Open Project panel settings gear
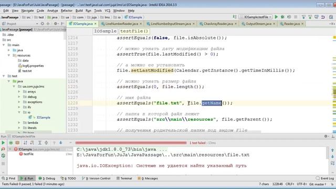Image resolution: width=336 pixels, height=189 pixels. pyautogui.click(x=56, y=24)
